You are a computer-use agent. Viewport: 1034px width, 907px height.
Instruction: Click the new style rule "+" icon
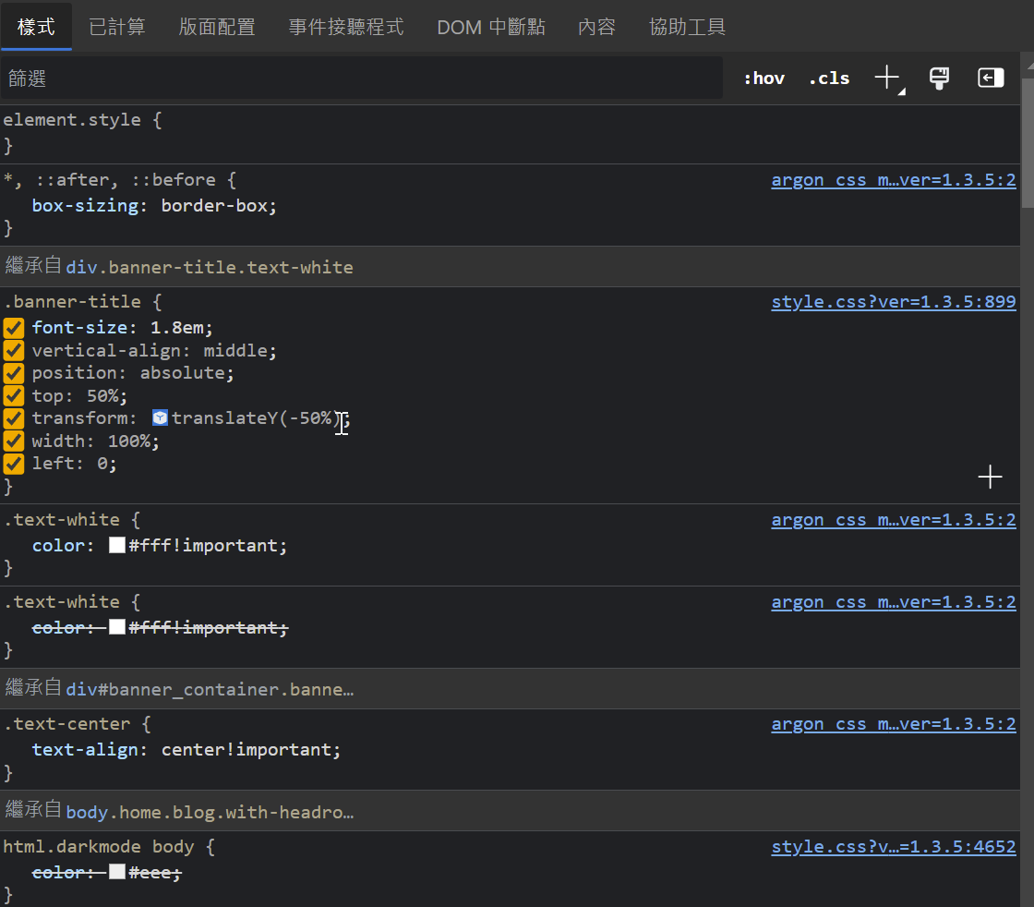(x=887, y=78)
